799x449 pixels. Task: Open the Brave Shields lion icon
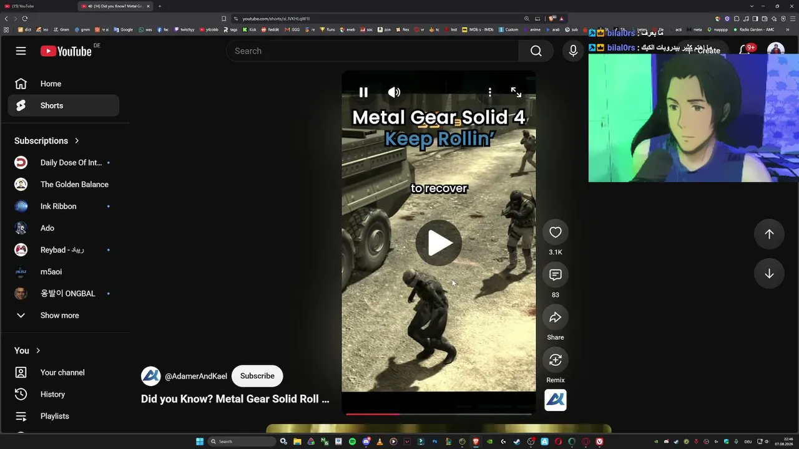[x=552, y=19]
